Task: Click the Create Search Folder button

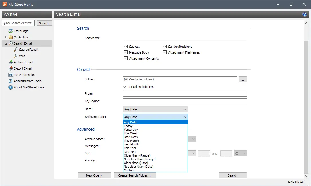Action: pyautogui.click(x=135, y=175)
